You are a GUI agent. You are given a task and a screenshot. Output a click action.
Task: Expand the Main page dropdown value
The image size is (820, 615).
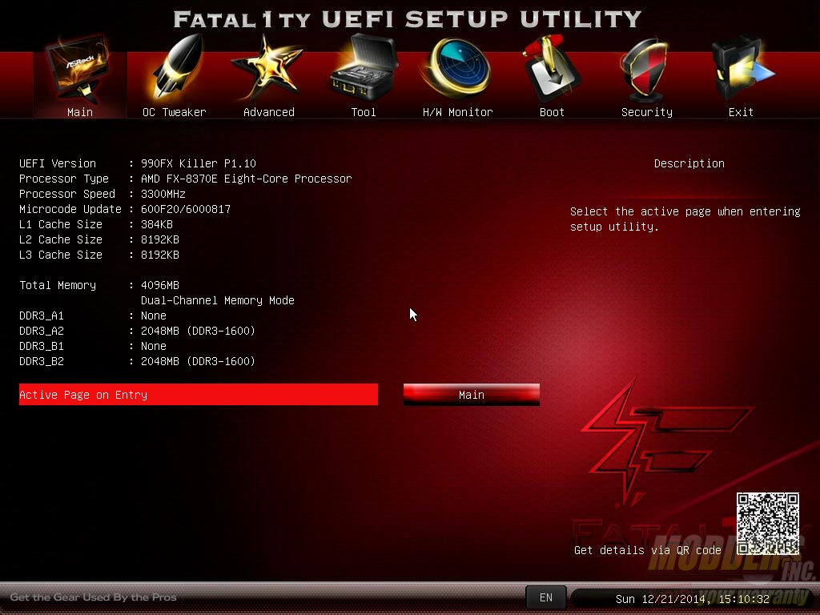coord(472,394)
